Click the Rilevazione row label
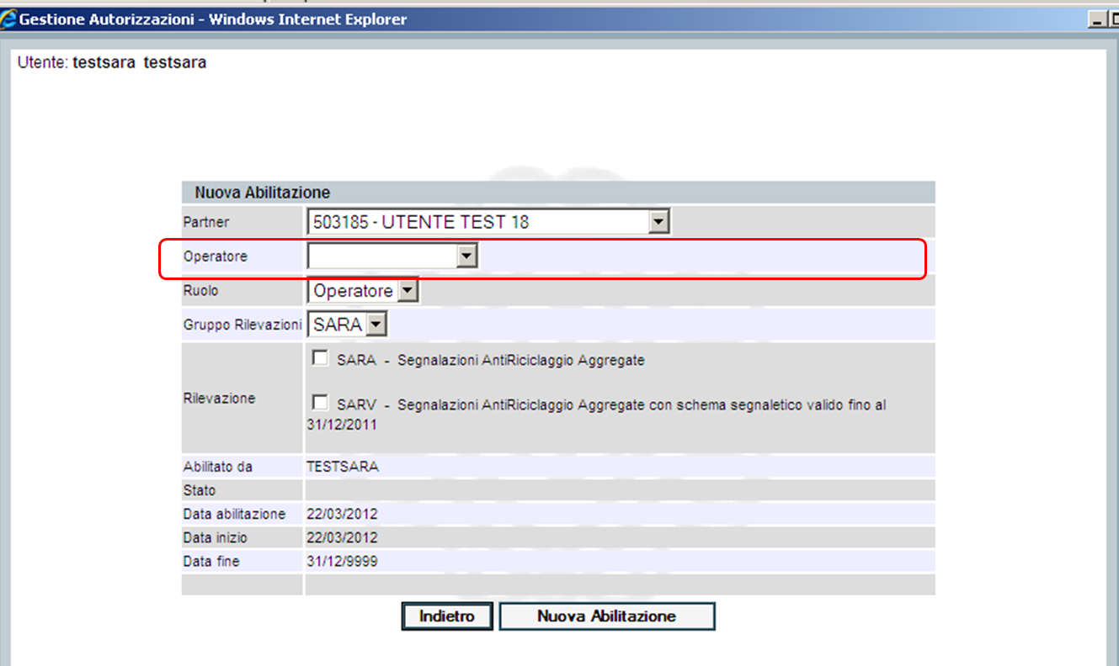The image size is (1119, 666). pyautogui.click(x=219, y=399)
